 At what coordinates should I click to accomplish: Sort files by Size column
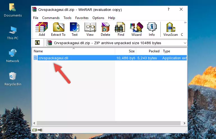coord(126,51)
